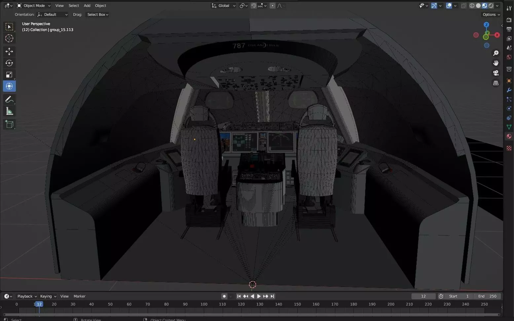Viewport: 514px width, 321px height.
Task: Open the timeline Marker menu
Action: click(79, 296)
